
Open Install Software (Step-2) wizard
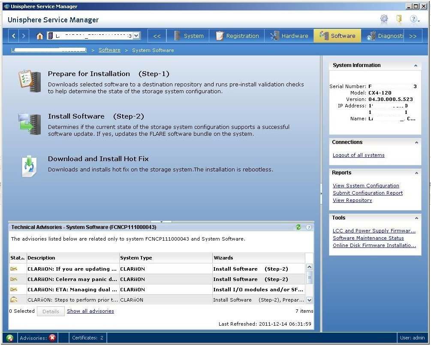tap(96, 116)
